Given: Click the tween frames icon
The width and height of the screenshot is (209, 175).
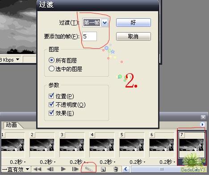Looking at the screenshot, I should coord(89,169).
